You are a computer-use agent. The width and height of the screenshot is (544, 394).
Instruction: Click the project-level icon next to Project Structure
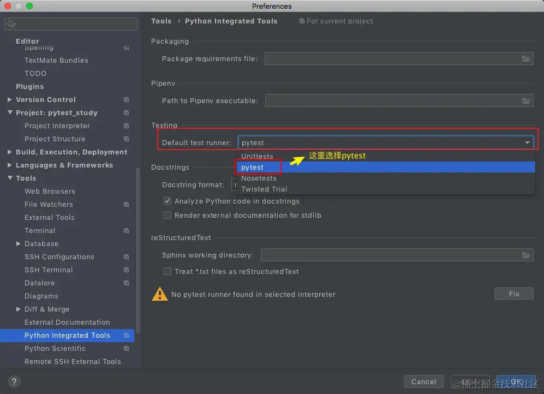click(x=126, y=139)
